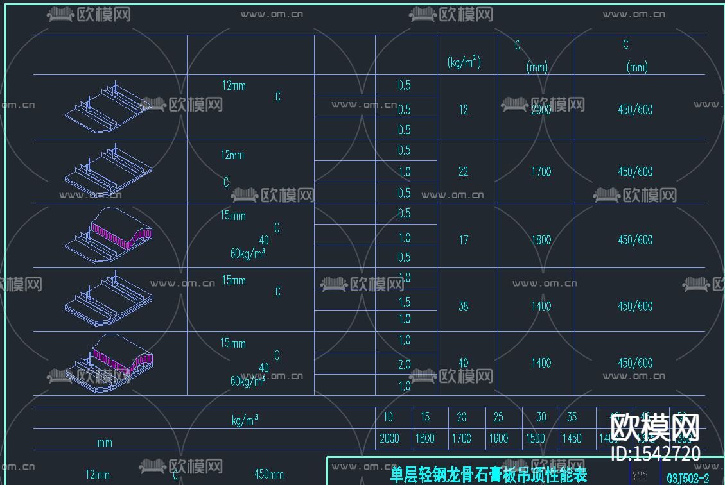Select "1600" in the lower table

pyautogui.click(x=498, y=438)
